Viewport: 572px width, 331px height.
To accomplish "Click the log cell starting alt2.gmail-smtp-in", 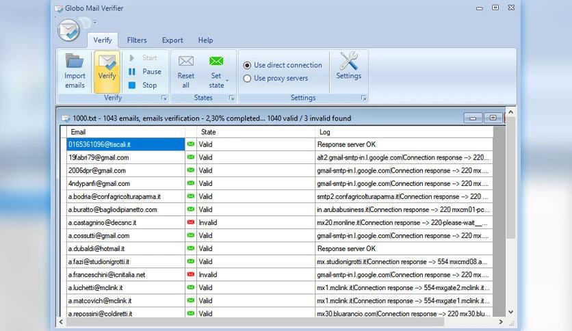I will pos(404,157).
